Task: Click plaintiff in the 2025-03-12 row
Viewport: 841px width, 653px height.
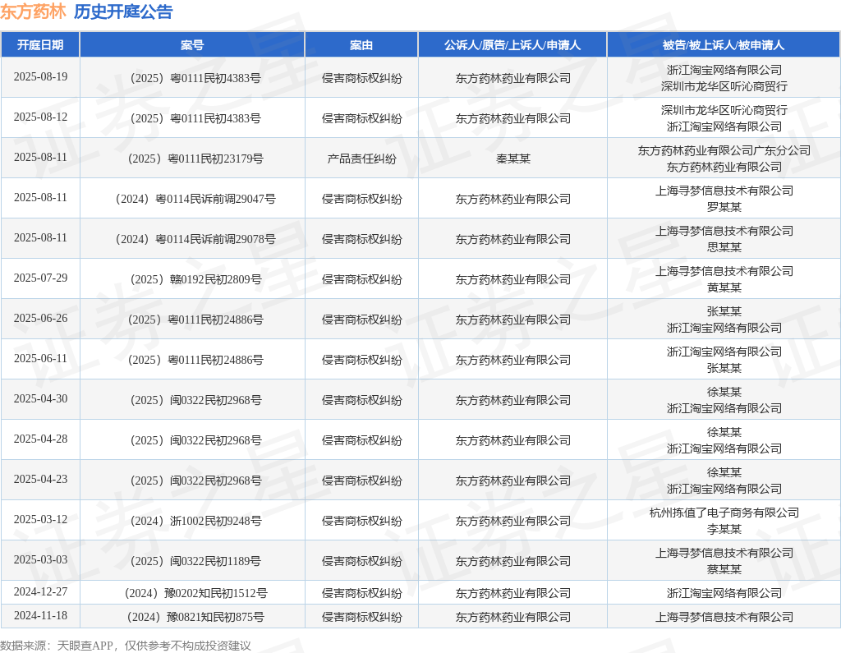Action: coord(513,521)
